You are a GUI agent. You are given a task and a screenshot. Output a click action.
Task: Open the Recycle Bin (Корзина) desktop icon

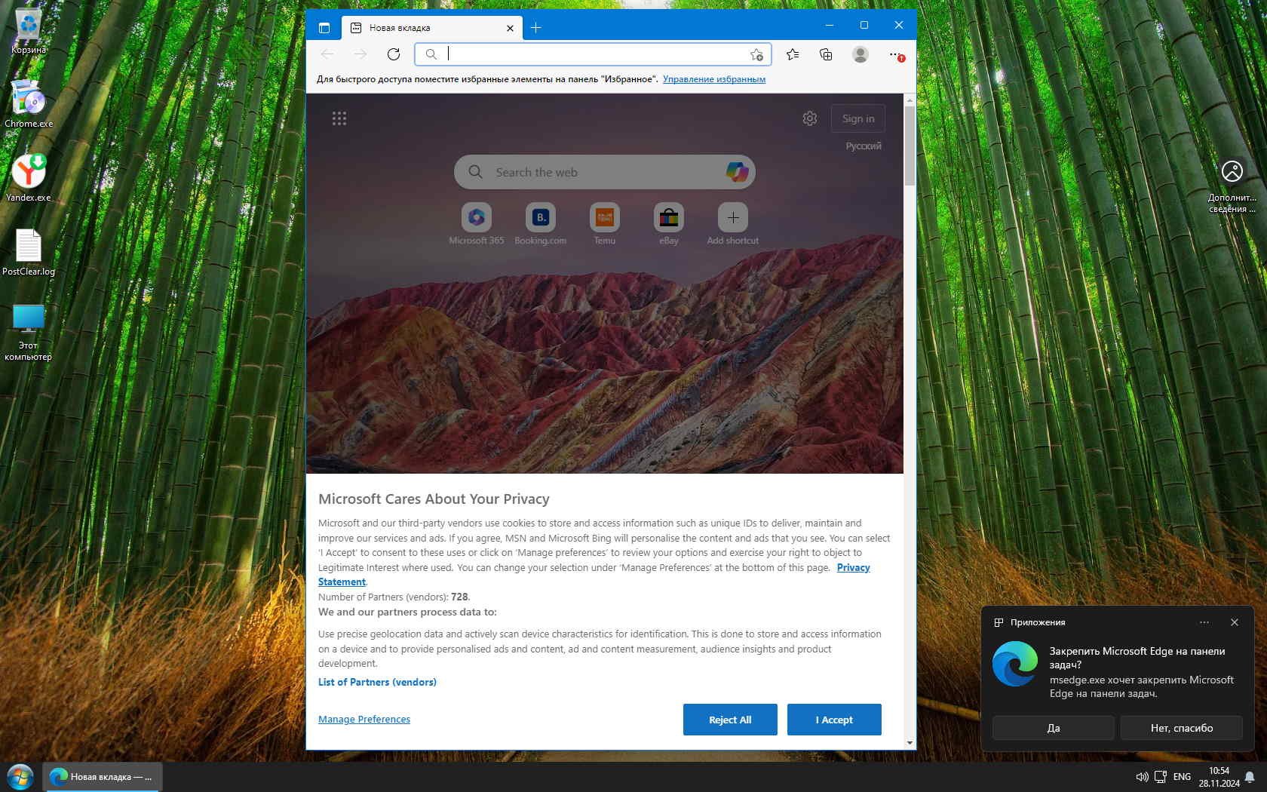[x=29, y=32]
